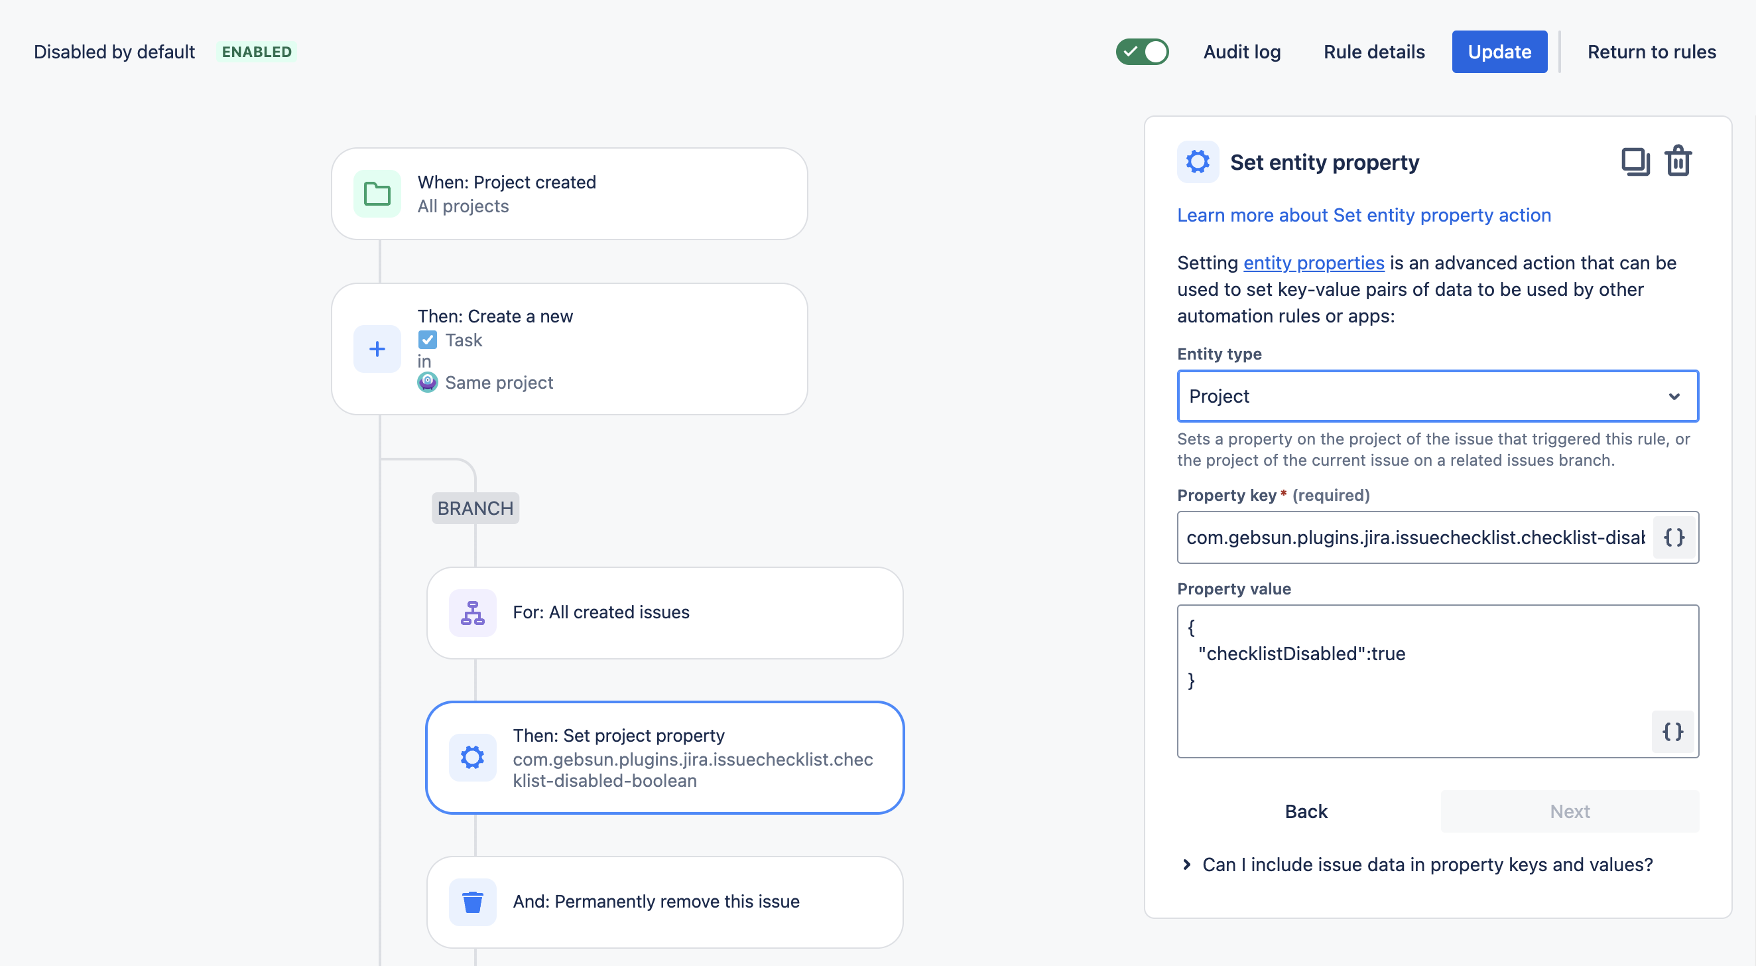Open the Audit log tab
Image resolution: width=1756 pixels, height=966 pixels.
point(1241,52)
